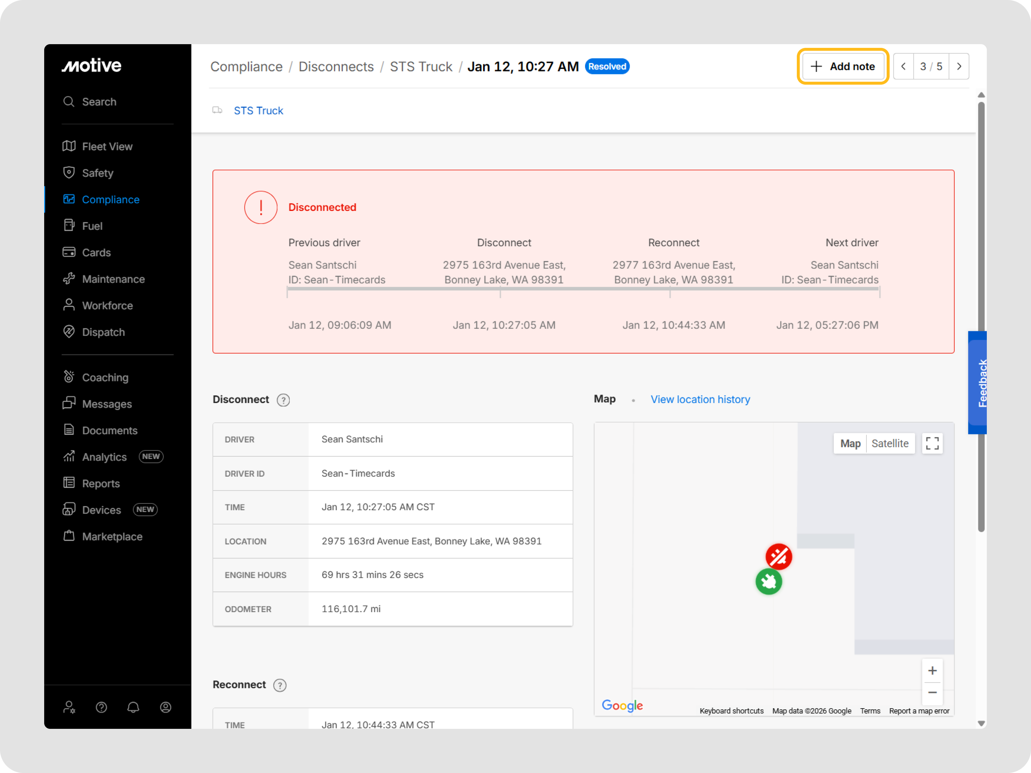1031x773 pixels.
Task: Click the Add note button
Action: pyautogui.click(x=843, y=67)
